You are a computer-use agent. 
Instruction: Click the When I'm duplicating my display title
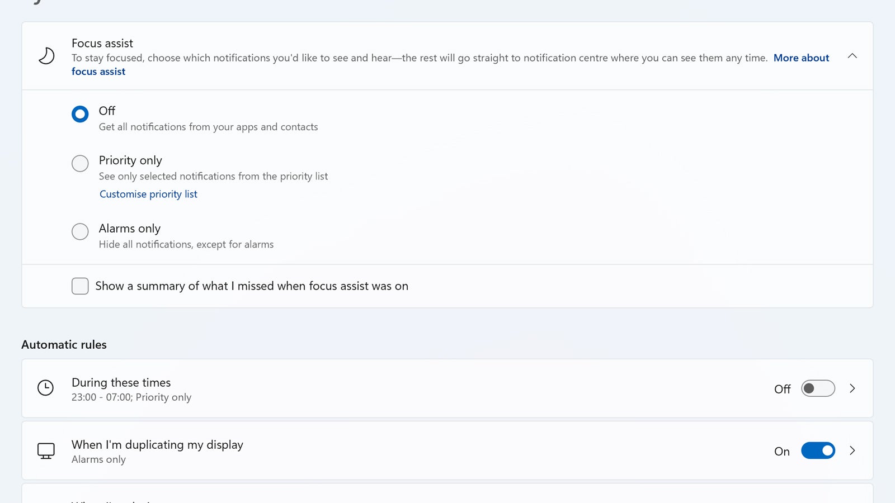[157, 444]
